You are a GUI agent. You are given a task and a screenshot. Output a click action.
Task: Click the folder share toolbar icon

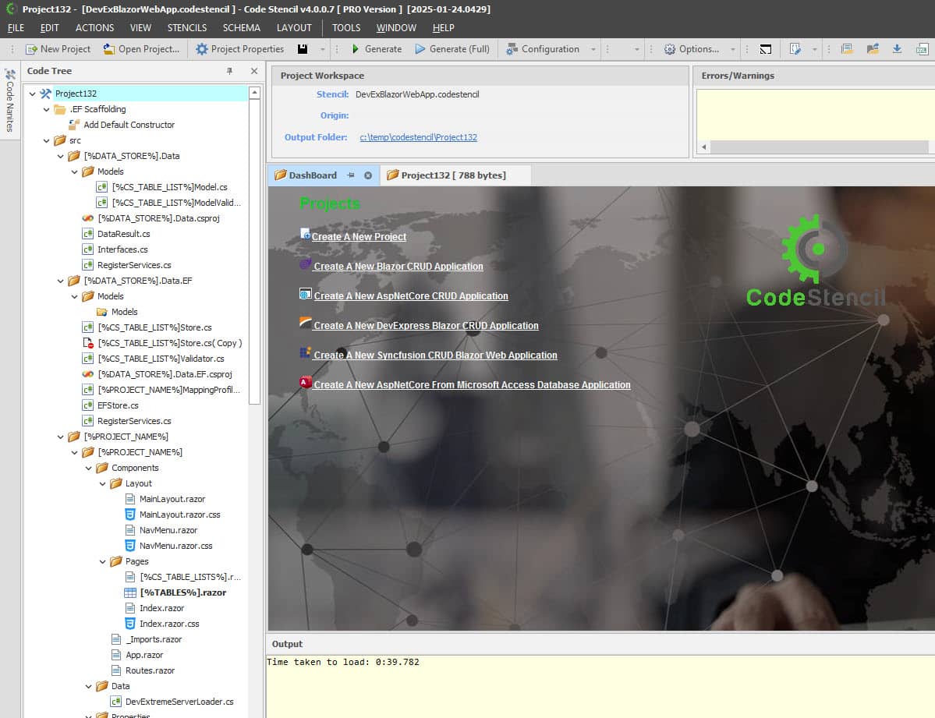pos(873,49)
